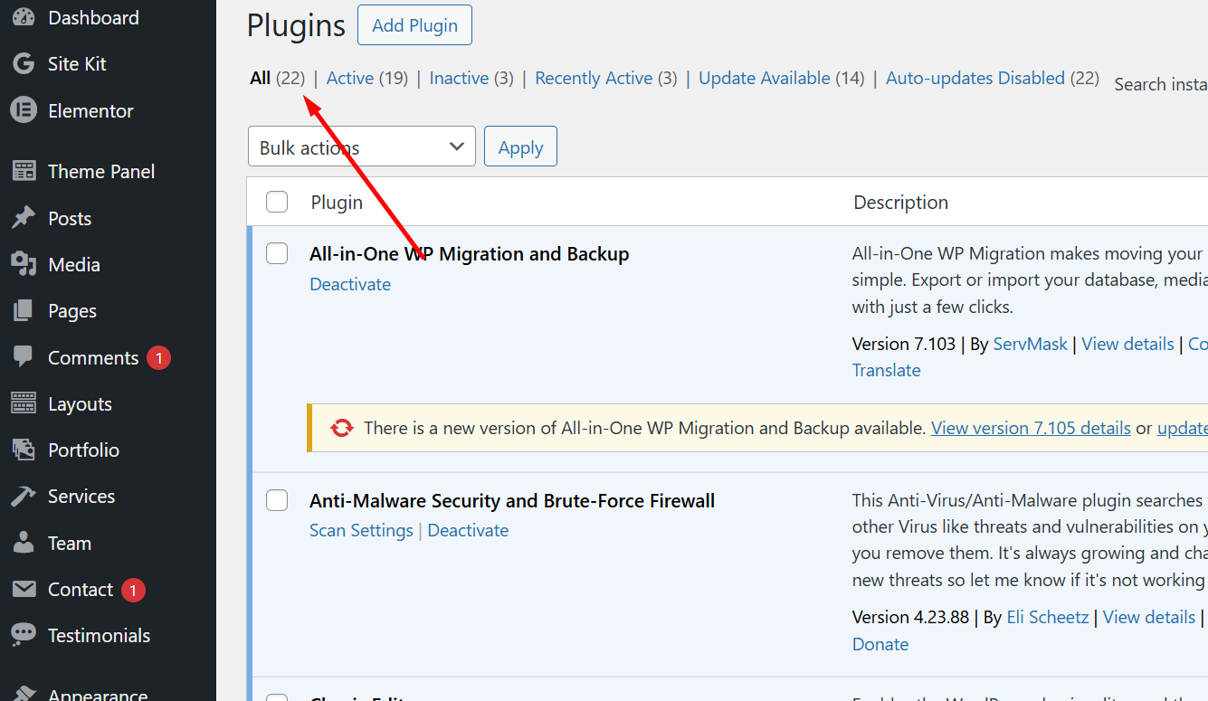Open the ServMask author link
The image size is (1208, 701).
click(1031, 344)
